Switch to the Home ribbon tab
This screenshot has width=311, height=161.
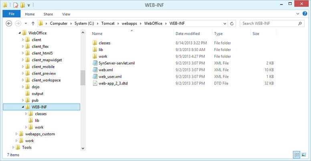point(30,14)
